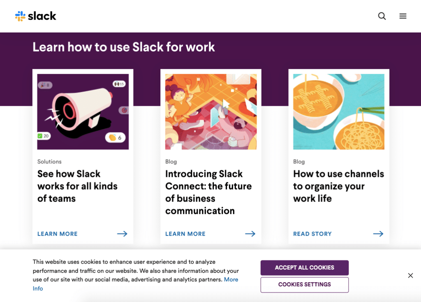Follow the More Info cookie link

click(x=231, y=279)
